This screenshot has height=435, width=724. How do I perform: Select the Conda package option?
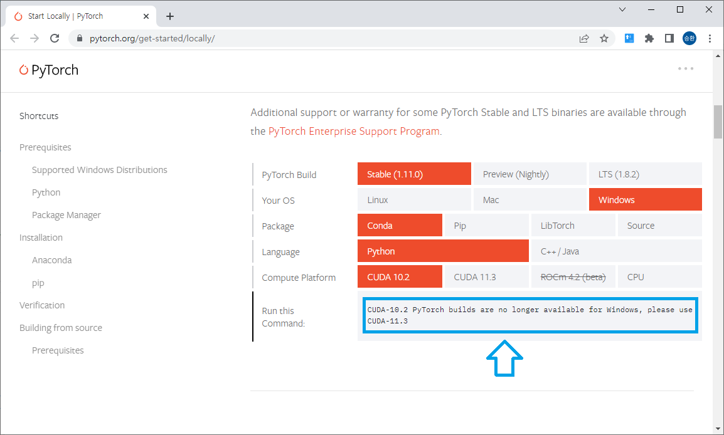400,226
